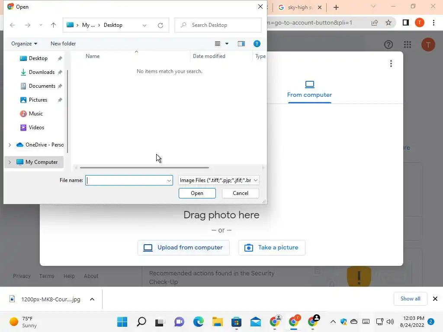Open Google help icon
This screenshot has width=443, height=332.
pyautogui.click(x=388, y=45)
